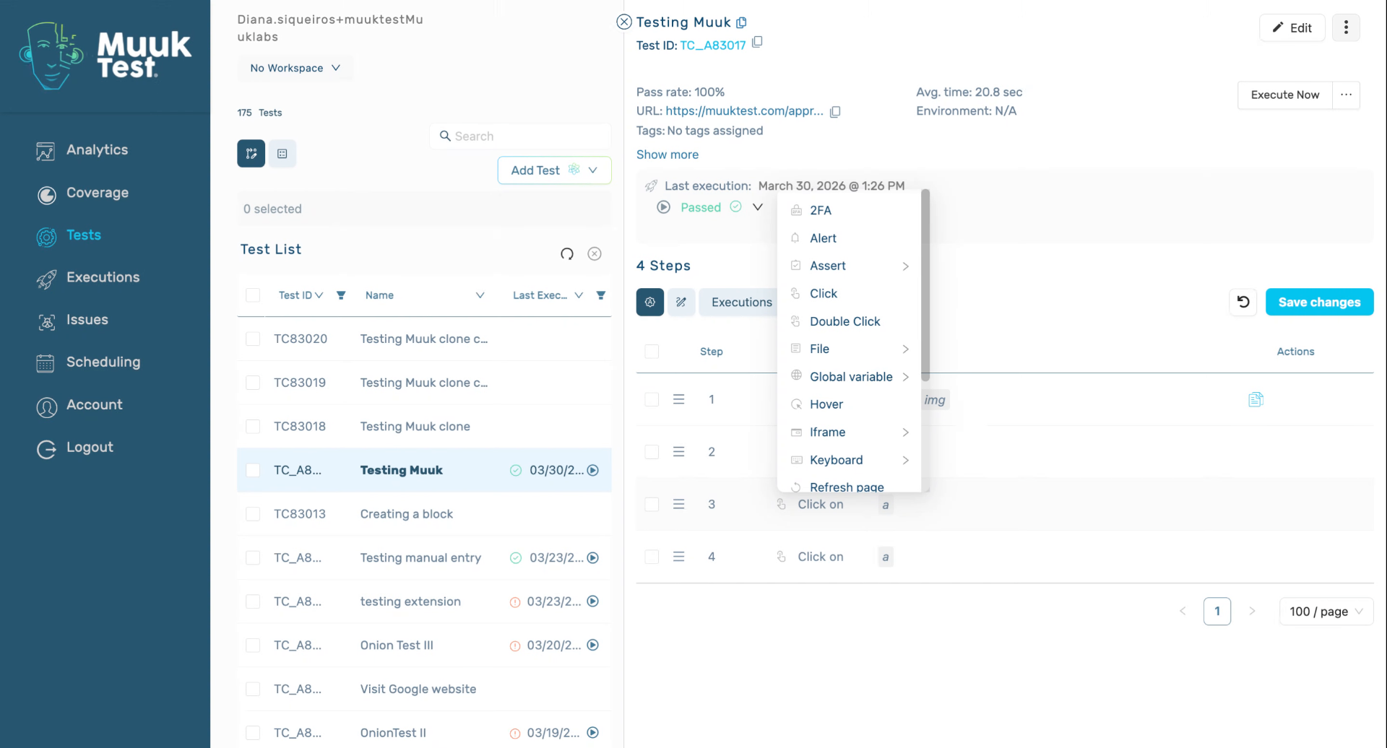Open the Analytics section in sidebar
The height and width of the screenshot is (748, 1387).
tap(82, 150)
